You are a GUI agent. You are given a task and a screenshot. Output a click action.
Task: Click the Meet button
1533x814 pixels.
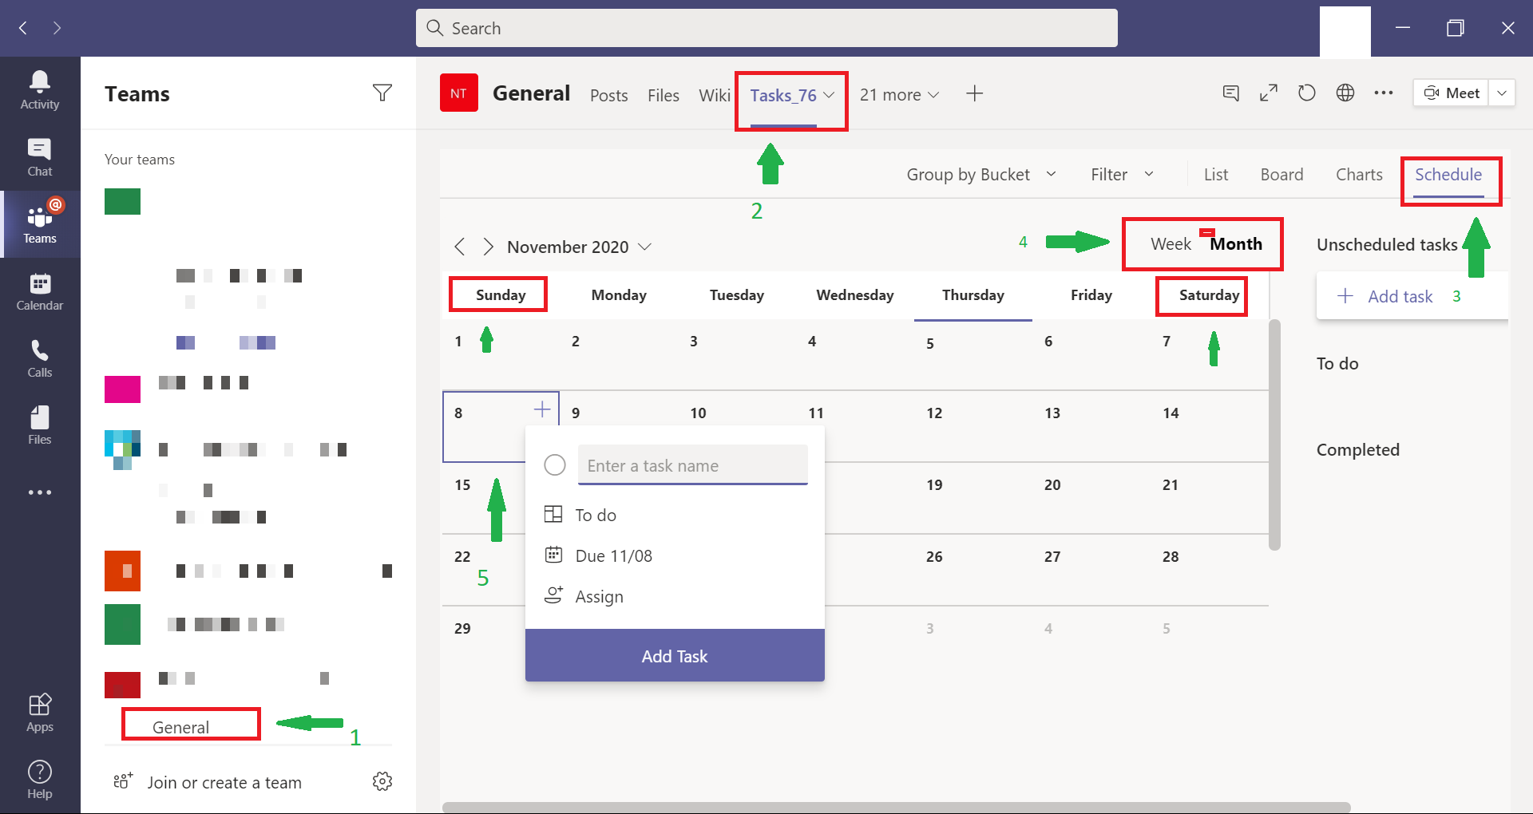point(1452,93)
